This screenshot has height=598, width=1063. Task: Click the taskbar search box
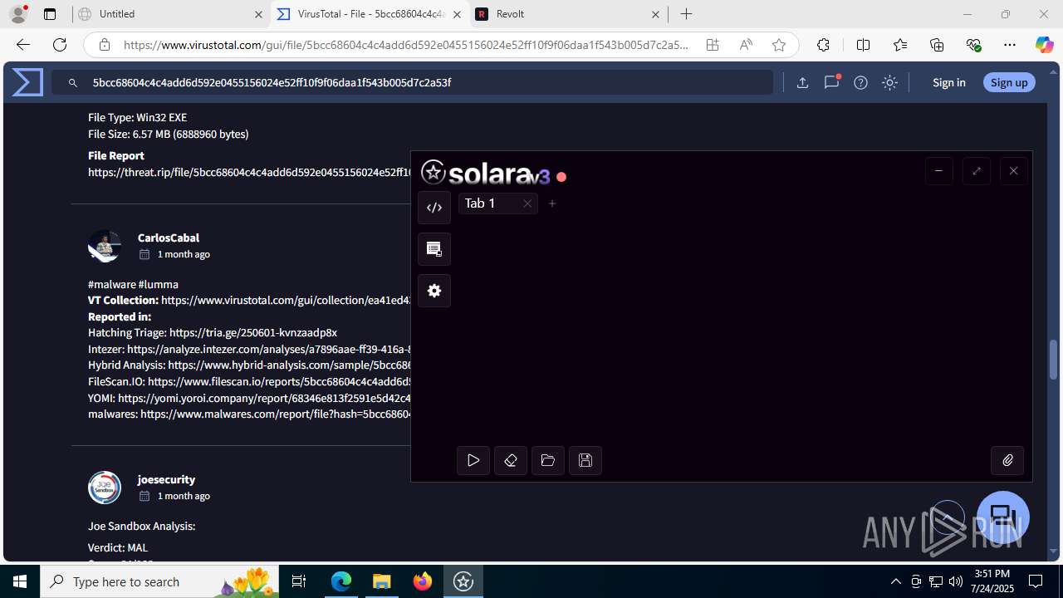[x=160, y=581]
